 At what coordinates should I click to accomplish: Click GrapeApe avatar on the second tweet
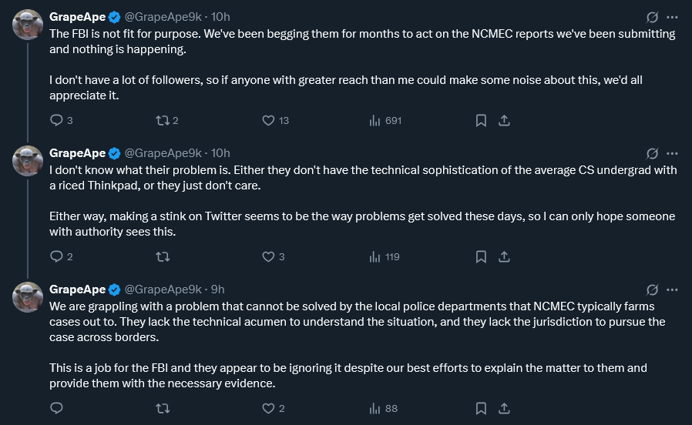click(x=28, y=161)
